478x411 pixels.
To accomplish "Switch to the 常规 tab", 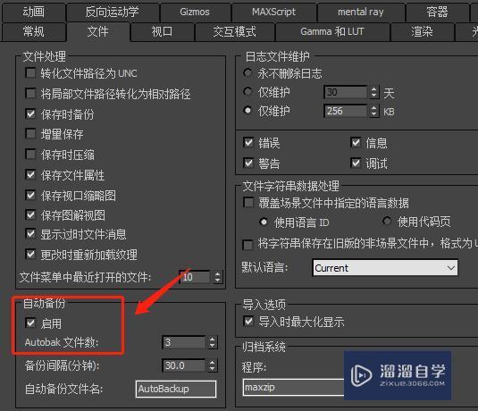I will [x=34, y=31].
